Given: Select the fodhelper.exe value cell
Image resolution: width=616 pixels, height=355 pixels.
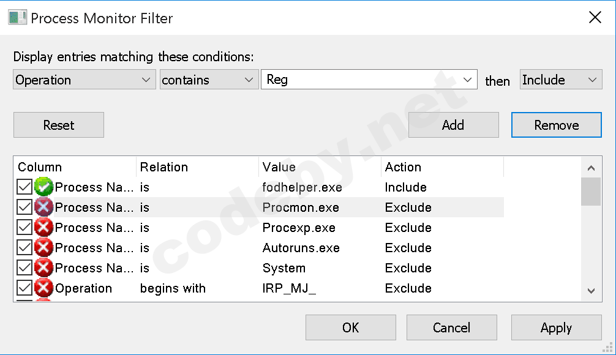Looking at the screenshot, I should pyautogui.click(x=302, y=187).
